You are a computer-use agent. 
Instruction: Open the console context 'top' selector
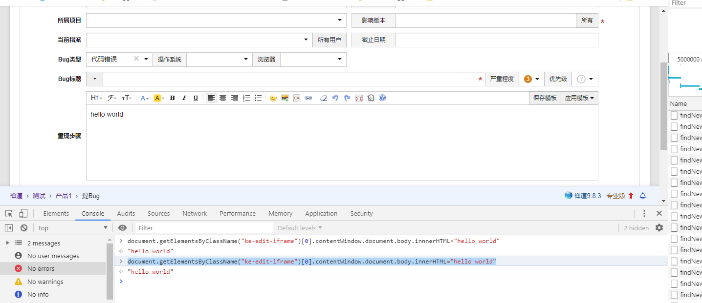[73, 228]
